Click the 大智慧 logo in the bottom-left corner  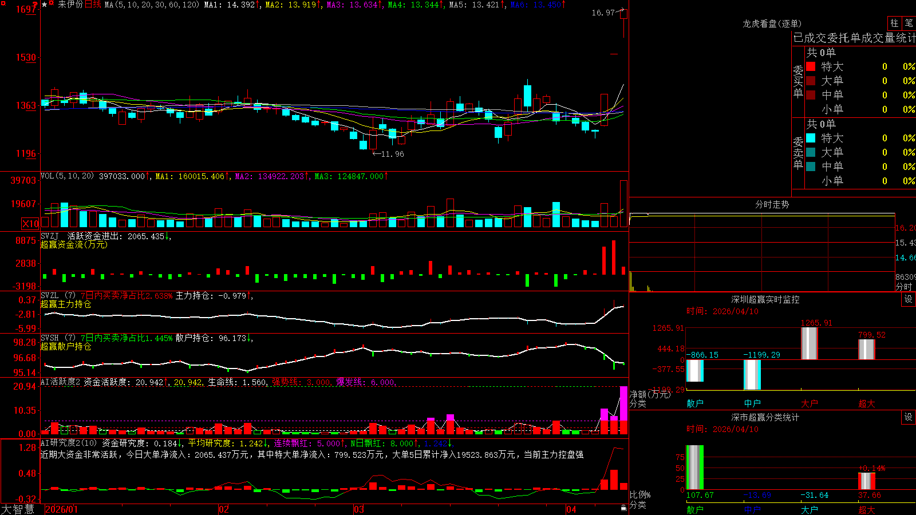(18, 509)
